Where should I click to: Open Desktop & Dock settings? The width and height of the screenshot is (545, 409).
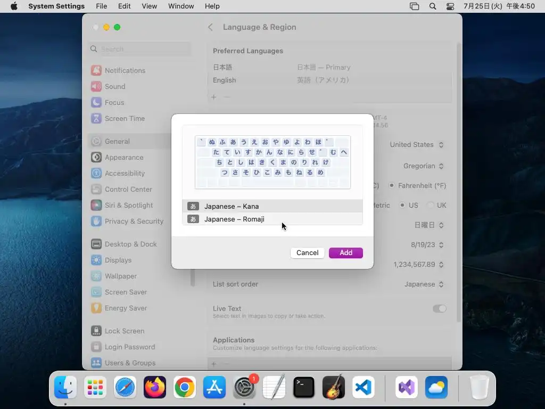pos(131,244)
